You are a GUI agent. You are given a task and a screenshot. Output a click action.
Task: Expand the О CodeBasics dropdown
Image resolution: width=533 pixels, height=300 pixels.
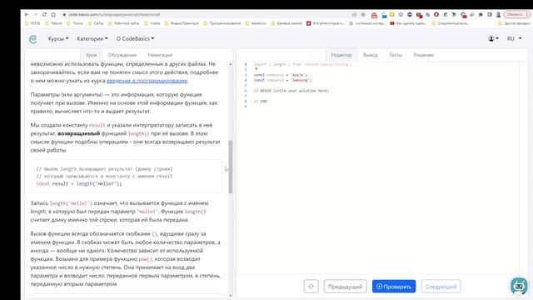coord(135,39)
